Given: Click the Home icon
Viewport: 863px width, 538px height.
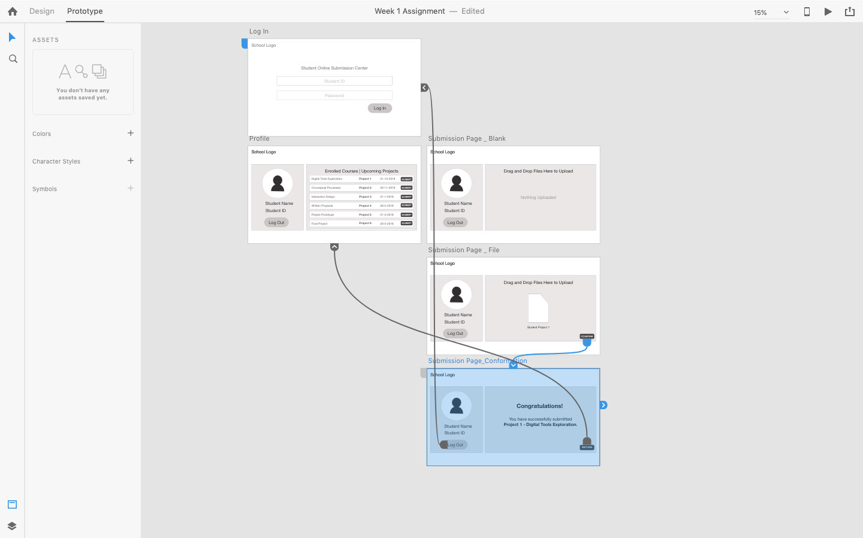Looking at the screenshot, I should 13,11.
